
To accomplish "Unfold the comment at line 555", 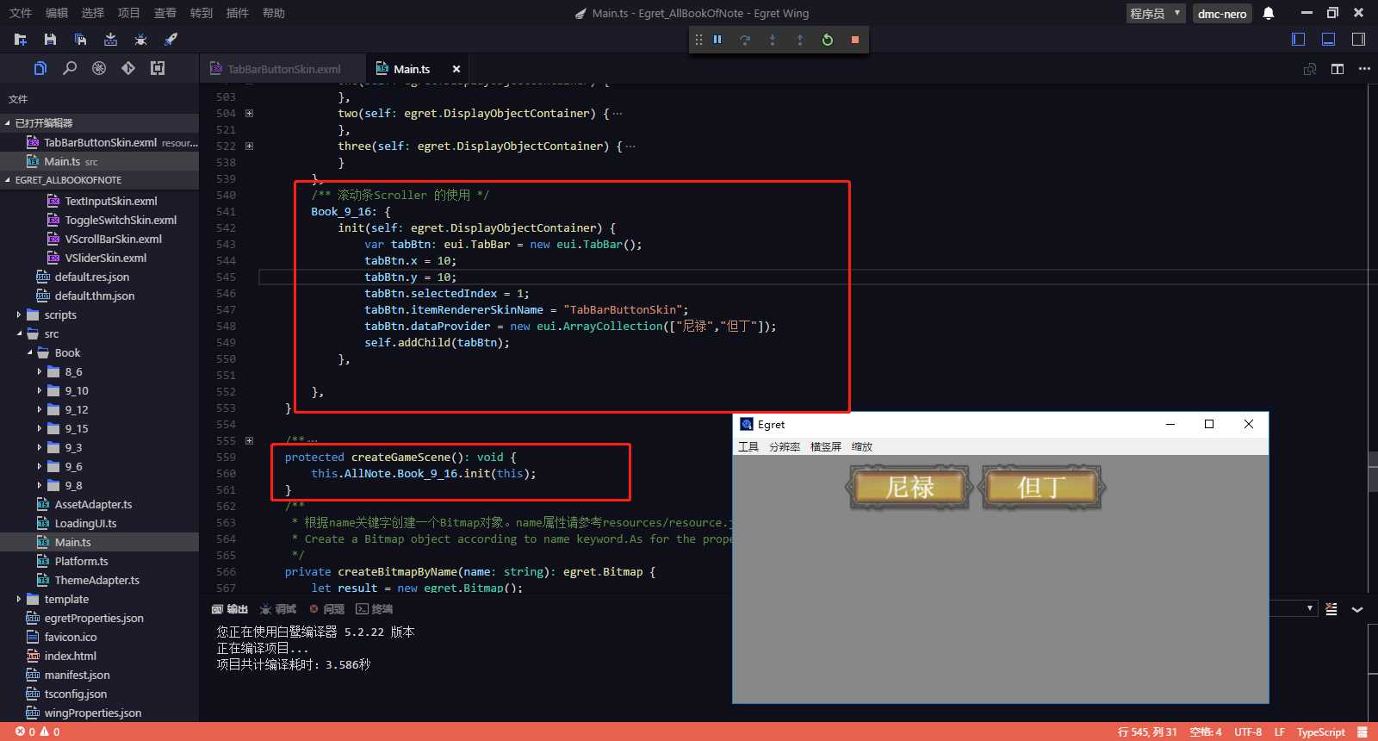I will pyautogui.click(x=250, y=441).
